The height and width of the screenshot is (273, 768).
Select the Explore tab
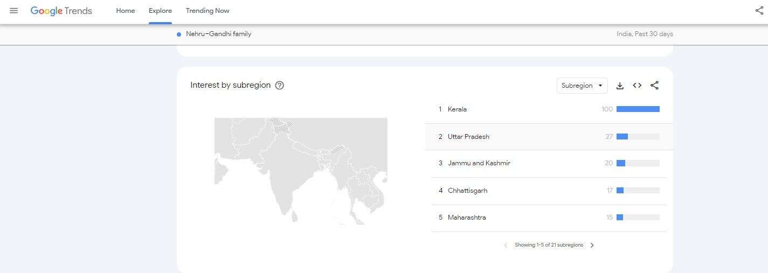tap(160, 11)
